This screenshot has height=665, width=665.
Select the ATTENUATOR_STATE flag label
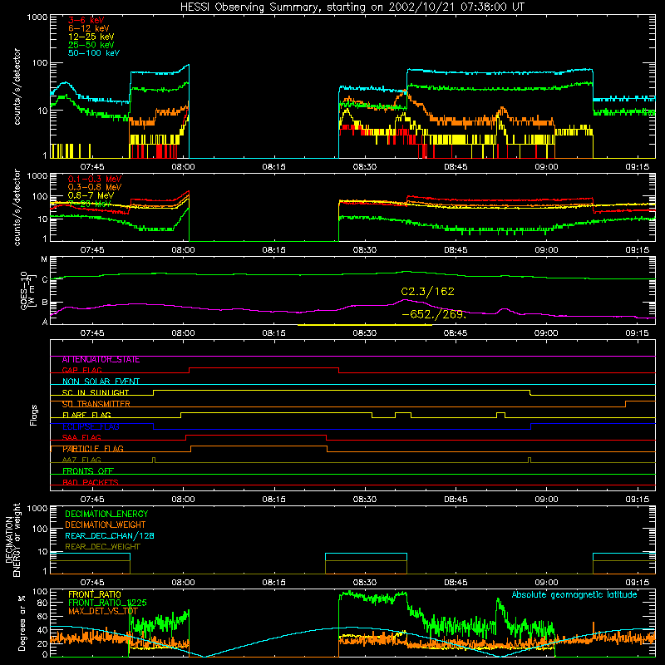pyautogui.click(x=101, y=360)
